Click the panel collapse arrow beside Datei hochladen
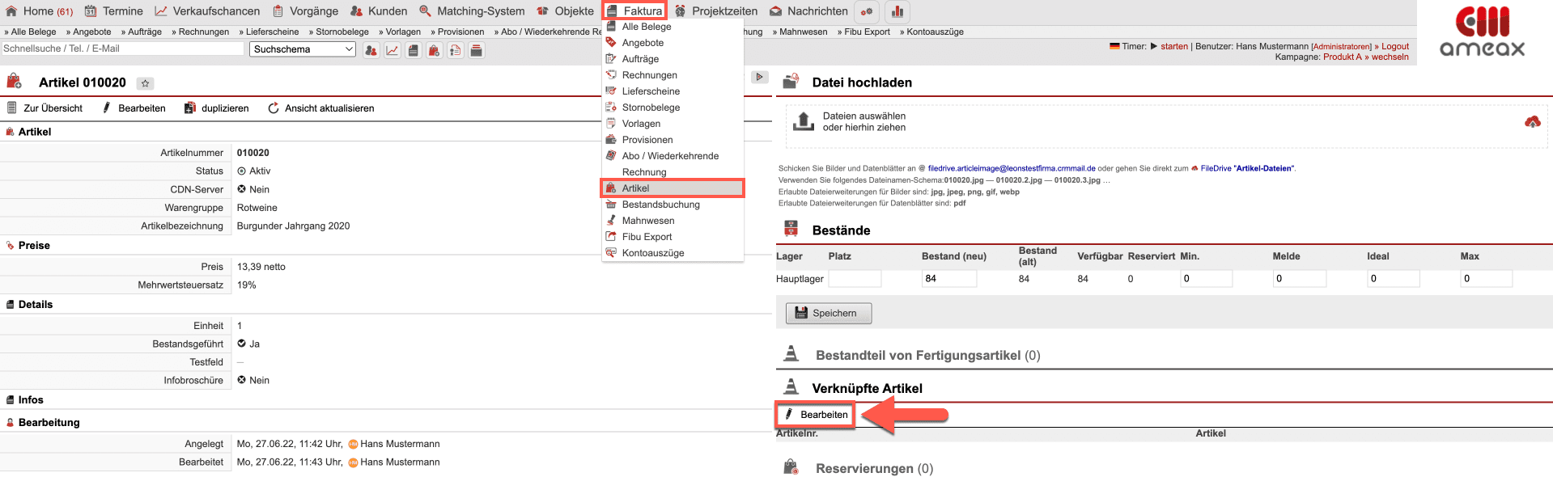 click(x=759, y=77)
